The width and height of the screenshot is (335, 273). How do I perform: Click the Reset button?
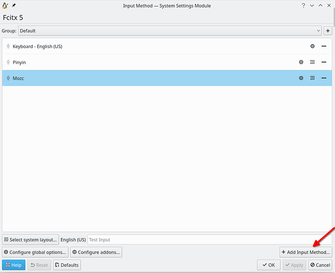click(39, 265)
